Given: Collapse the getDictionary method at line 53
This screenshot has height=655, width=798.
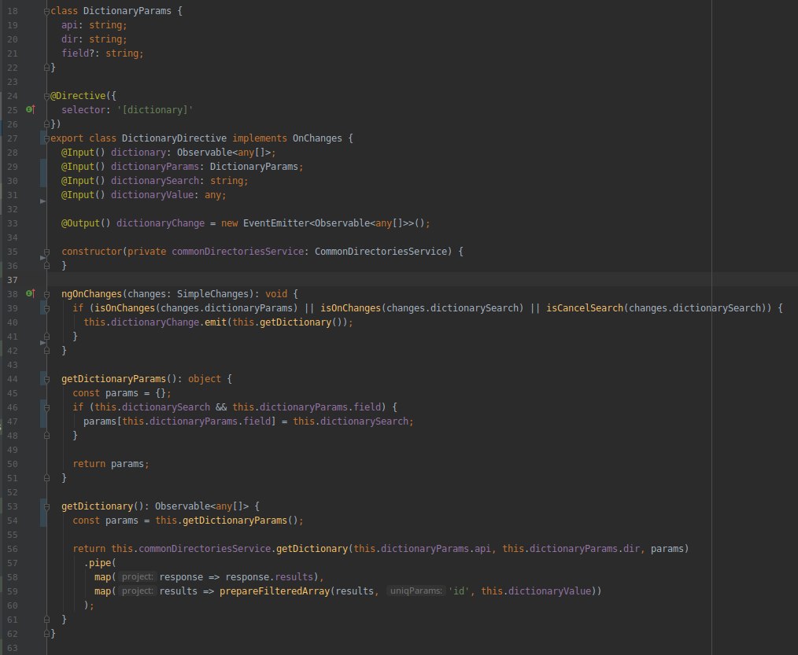Looking at the screenshot, I should click(x=46, y=506).
